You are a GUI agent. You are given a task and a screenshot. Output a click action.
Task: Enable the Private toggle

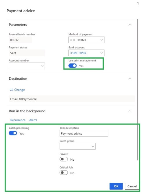63,159
